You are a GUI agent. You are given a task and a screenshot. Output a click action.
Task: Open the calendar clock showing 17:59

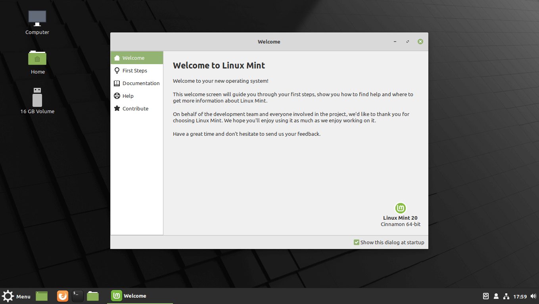click(x=520, y=296)
